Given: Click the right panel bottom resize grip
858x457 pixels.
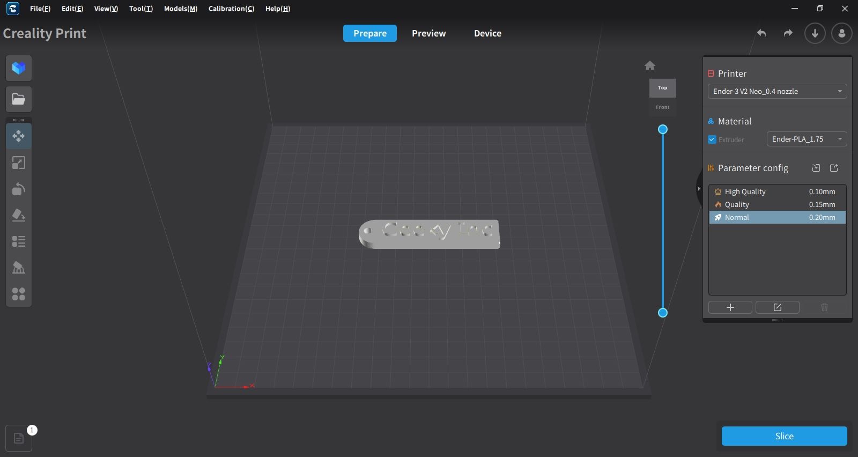Looking at the screenshot, I should [778, 320].
